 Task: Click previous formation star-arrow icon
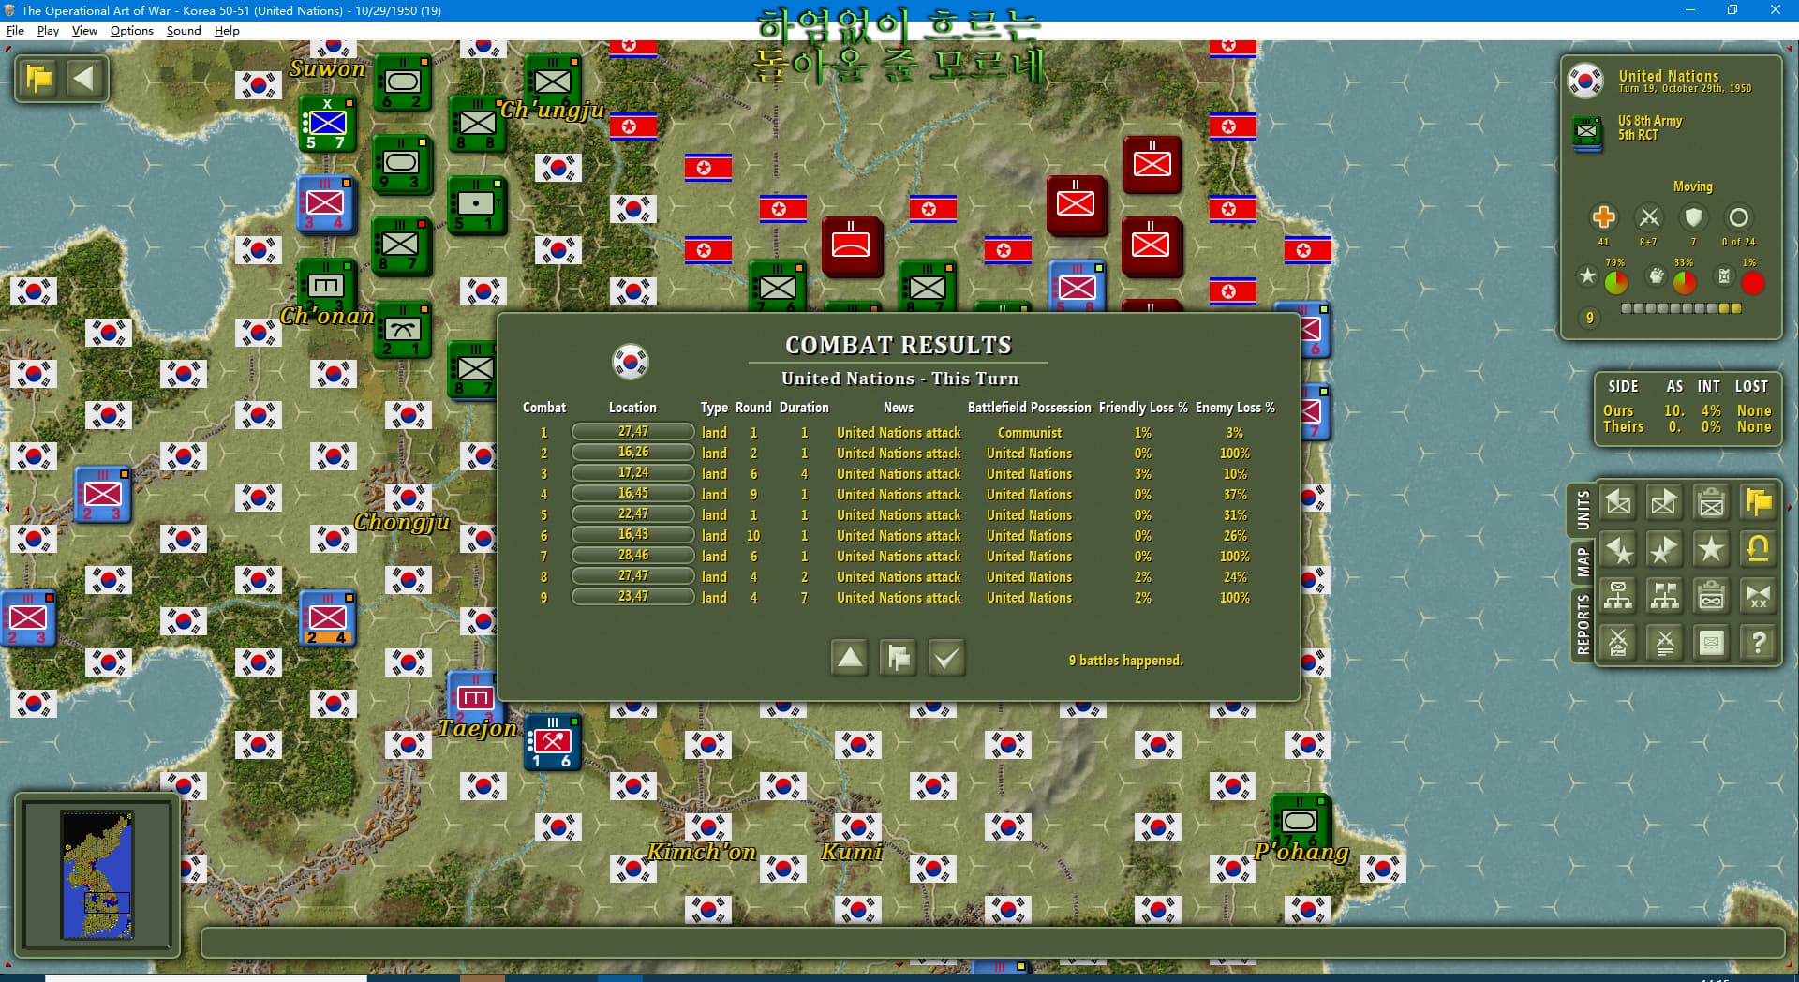click(x=1618, y=550)
